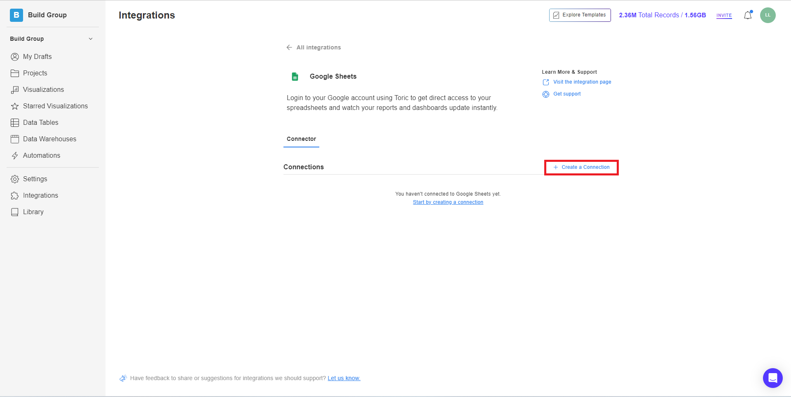Viewport: 791px width, 397px height.
Task: Click the Explore Templates button
Action: (580, 15)
